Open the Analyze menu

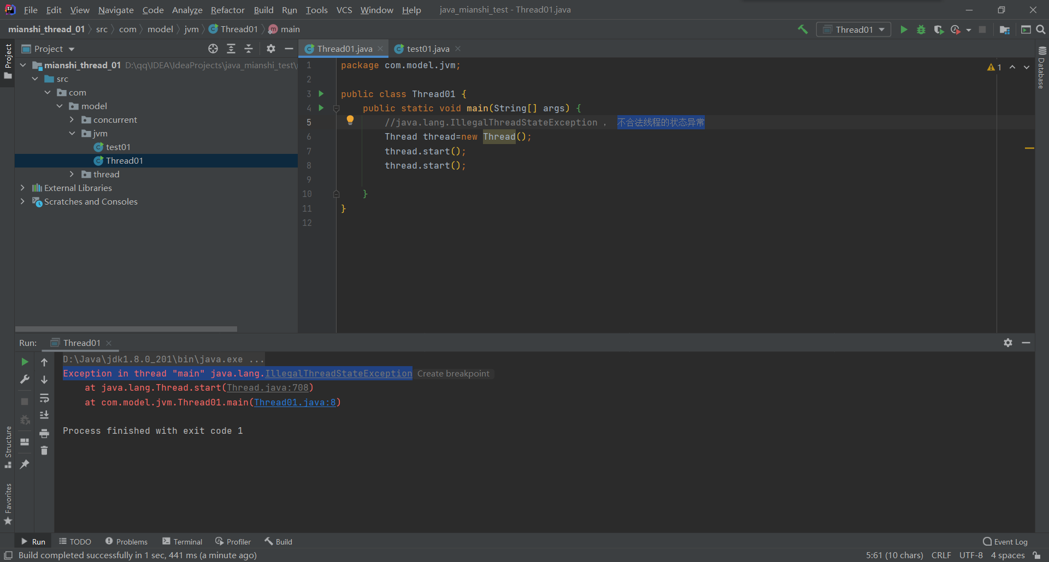(187, 10)
